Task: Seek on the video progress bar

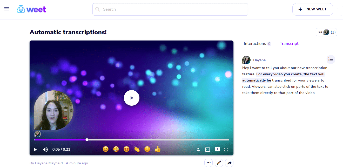Action: click(131, 140)
